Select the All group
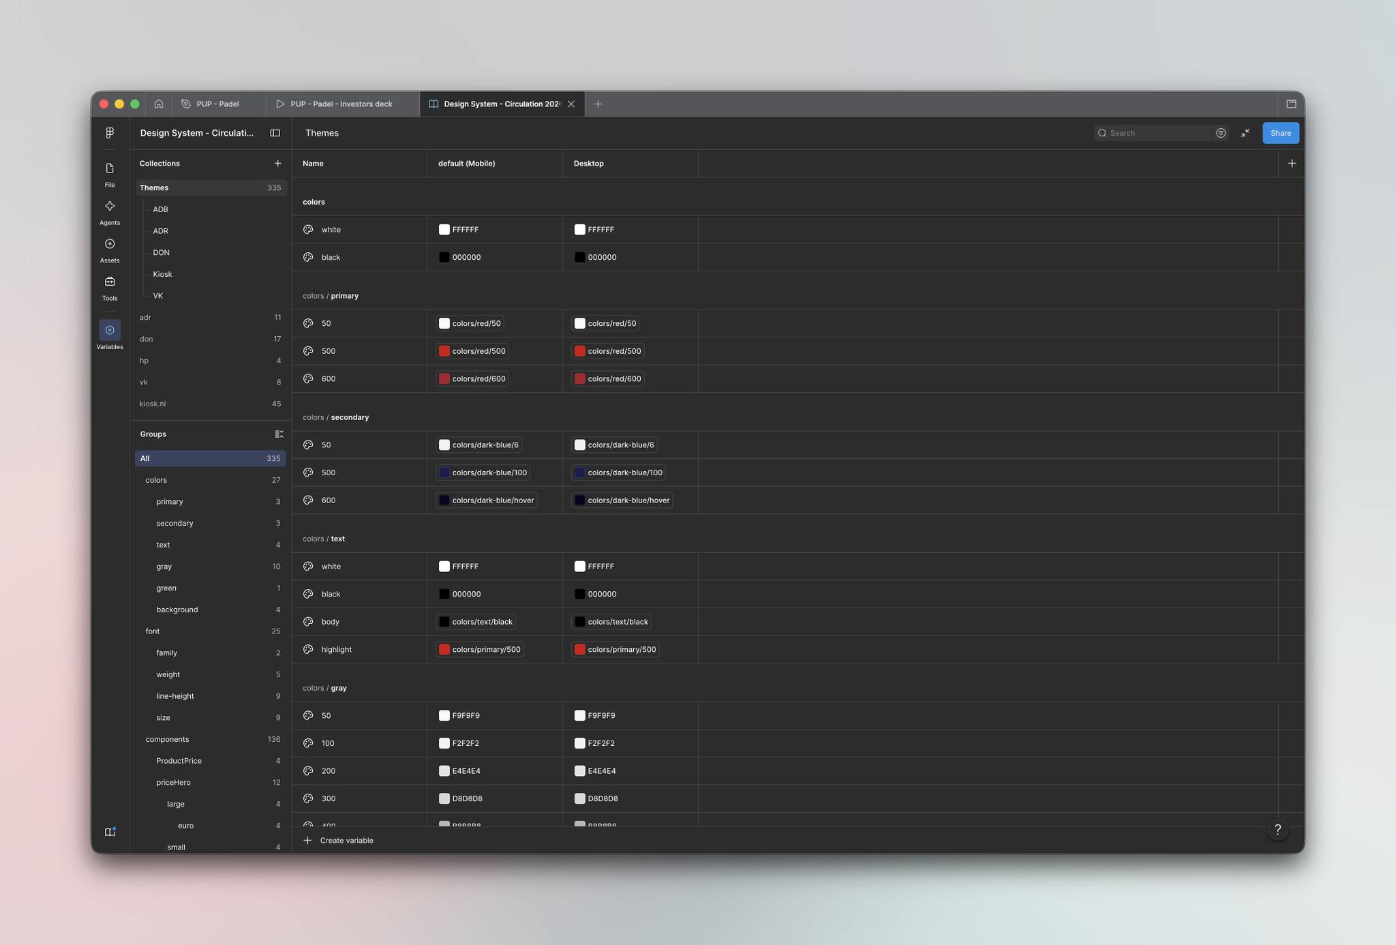 coord(211,458)
